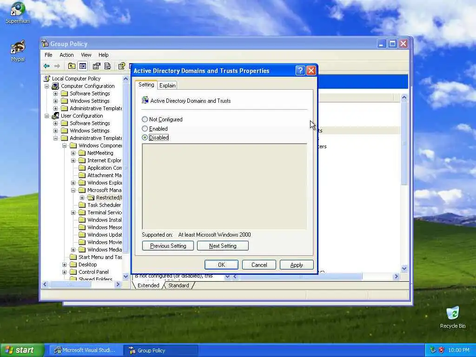Click the Back arrow in Group Policy toolbar
Image resolution: width=476 pixels, height=357 pixels.
[46, 66]
